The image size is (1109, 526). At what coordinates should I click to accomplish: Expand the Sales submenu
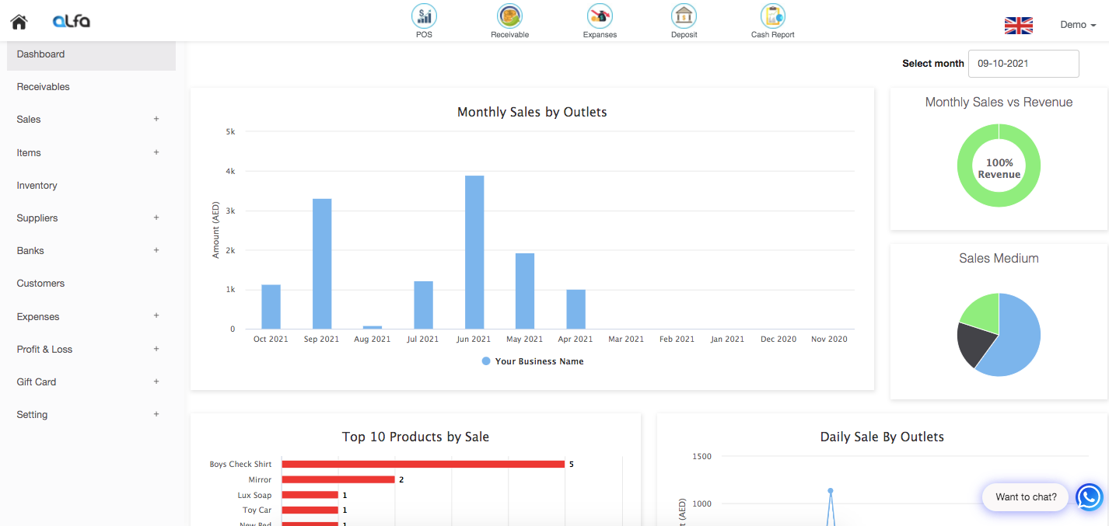(x=156, y=119)
